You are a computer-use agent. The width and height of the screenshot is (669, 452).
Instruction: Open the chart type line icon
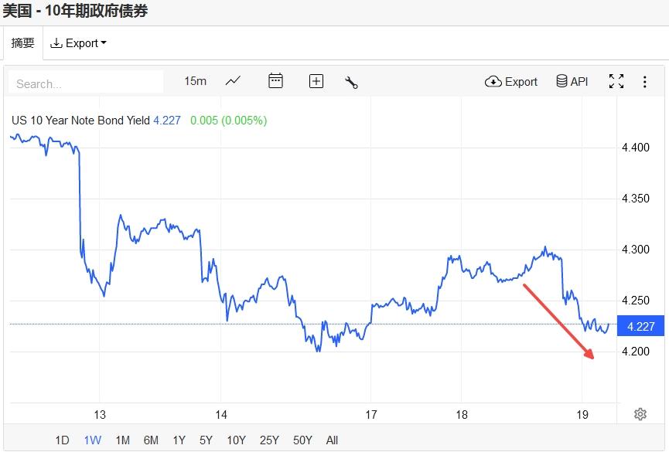tap(233, 81)
